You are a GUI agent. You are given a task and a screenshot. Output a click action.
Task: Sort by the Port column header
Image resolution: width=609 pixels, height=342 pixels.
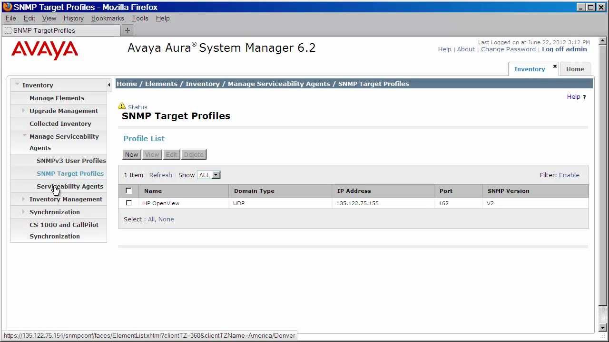pyautogui.click(x=446, y=191)
